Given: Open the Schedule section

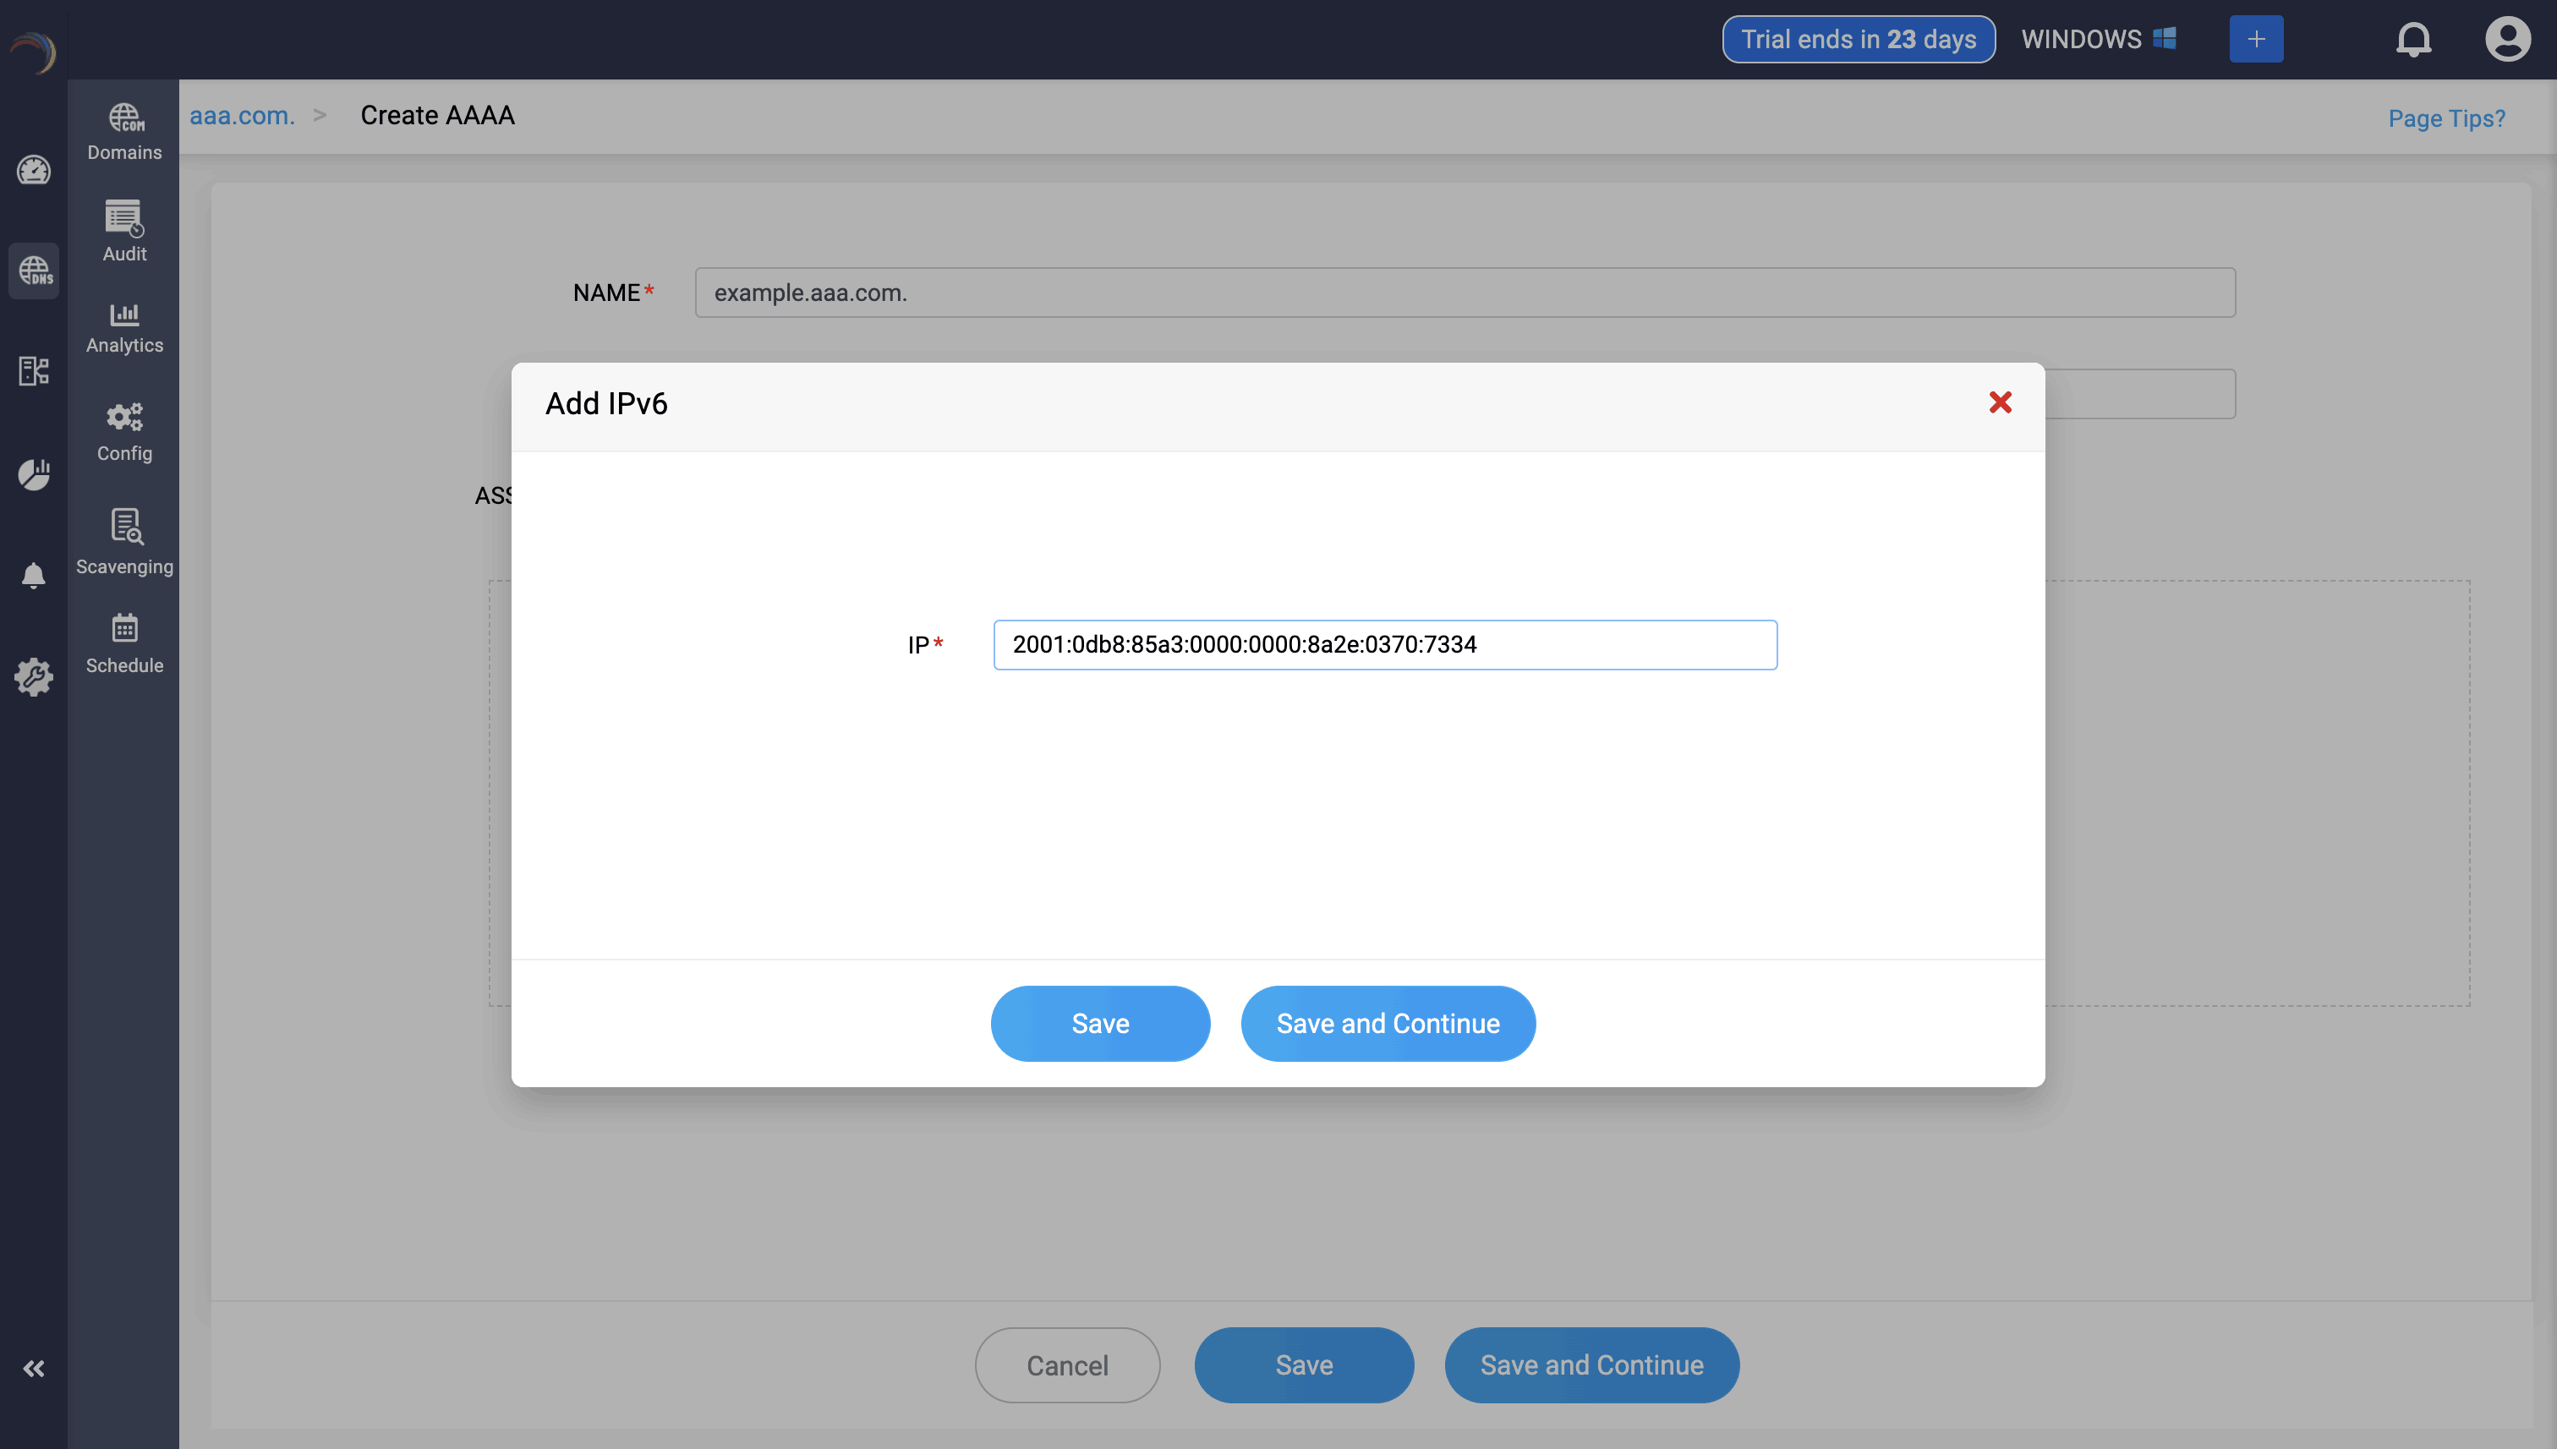Looking at the screenshot, I should tap(123, 642).
